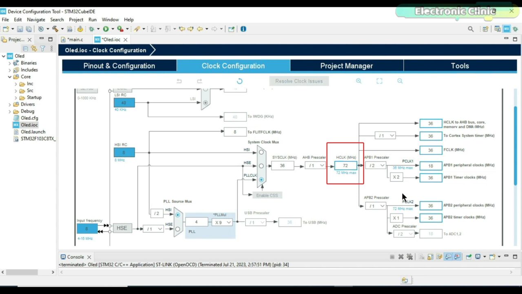Click the Save All toolbar icon
522x294 pixels.
[29, 29]
